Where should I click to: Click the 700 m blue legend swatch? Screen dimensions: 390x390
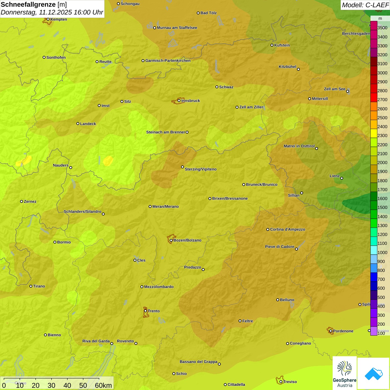coord(374,277)
